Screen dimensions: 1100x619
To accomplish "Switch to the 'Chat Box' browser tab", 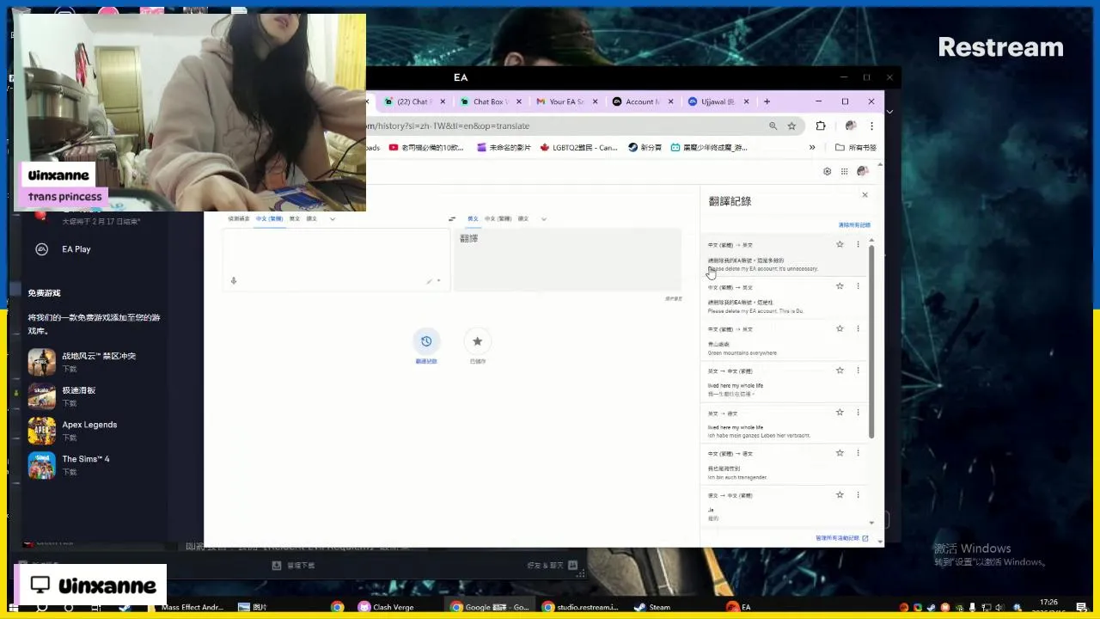I will click(491, 101).
